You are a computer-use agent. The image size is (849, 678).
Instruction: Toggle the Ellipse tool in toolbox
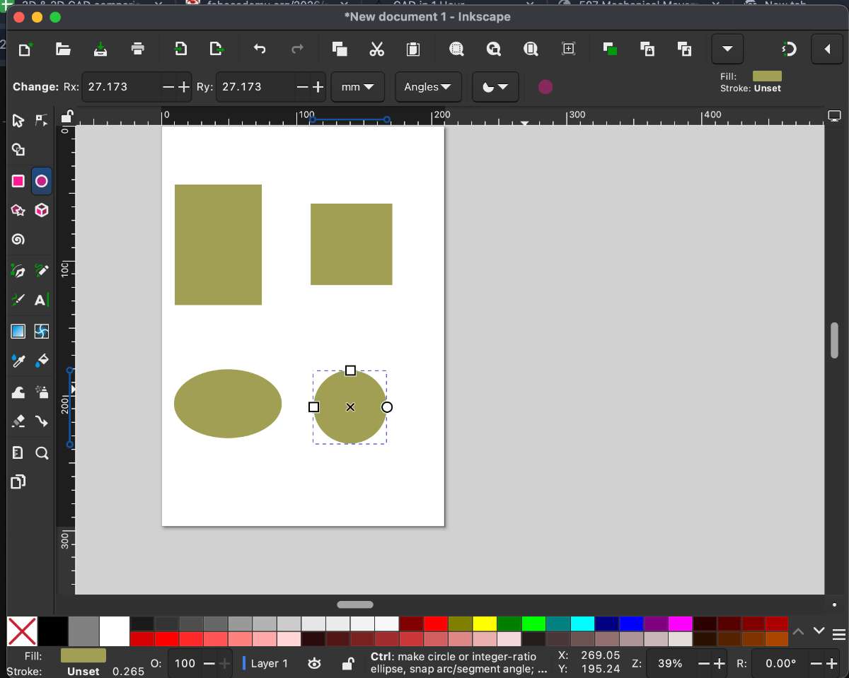tap(42, 182)
